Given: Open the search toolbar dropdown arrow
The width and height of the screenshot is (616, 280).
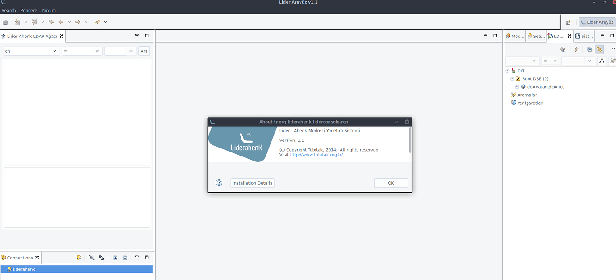Looking at the screenshot, I should click(x=106, y=22).
